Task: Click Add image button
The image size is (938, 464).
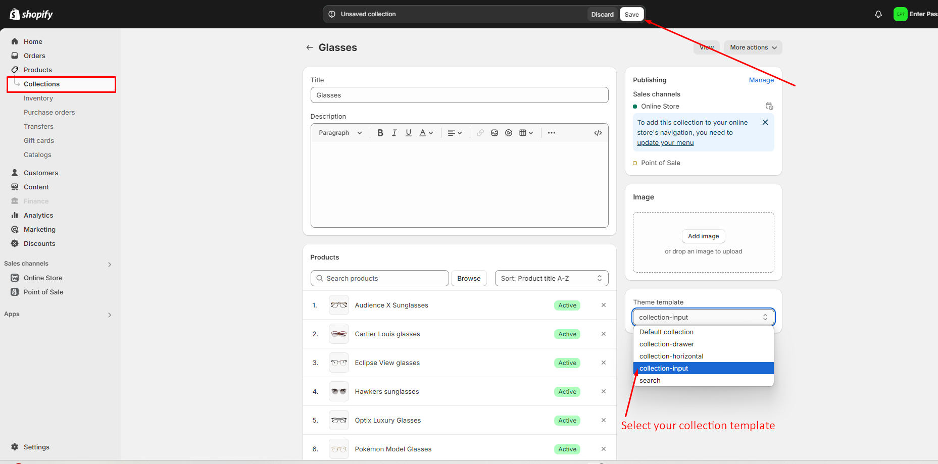Action: pos(703,236)
